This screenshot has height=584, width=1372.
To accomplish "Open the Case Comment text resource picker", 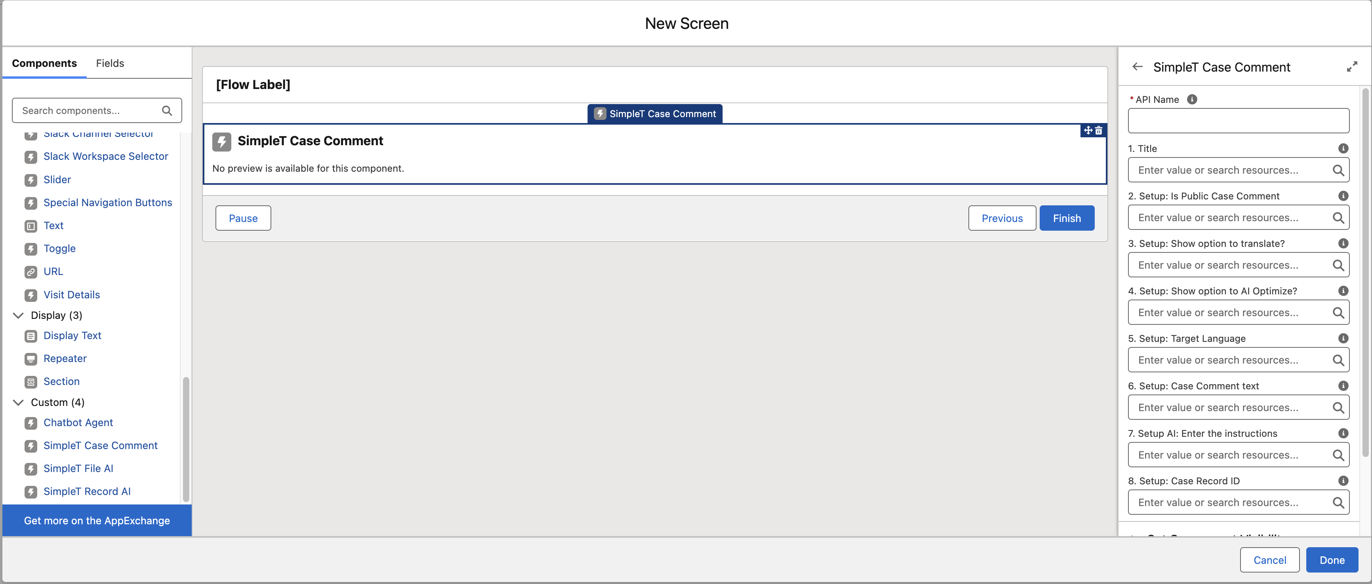I will 1238,408.
